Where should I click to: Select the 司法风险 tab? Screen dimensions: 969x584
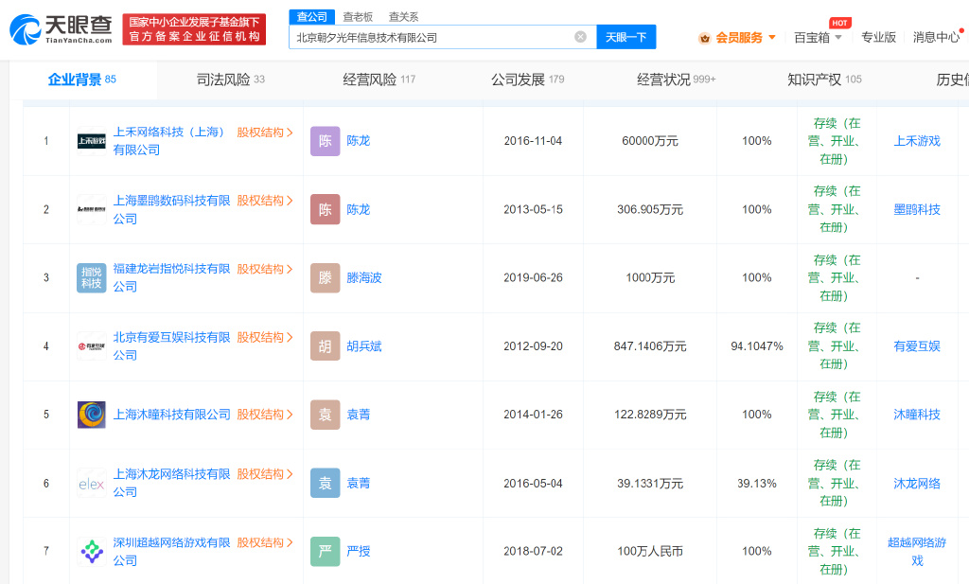(x=231, y=80)
